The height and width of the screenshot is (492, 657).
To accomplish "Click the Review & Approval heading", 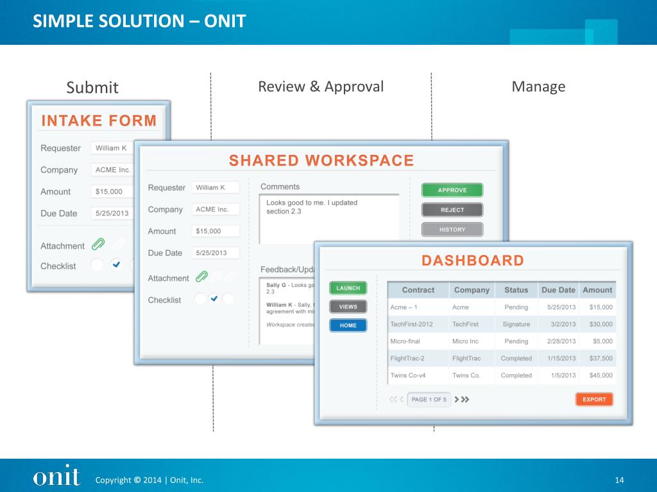I will (x=321, y=86).
